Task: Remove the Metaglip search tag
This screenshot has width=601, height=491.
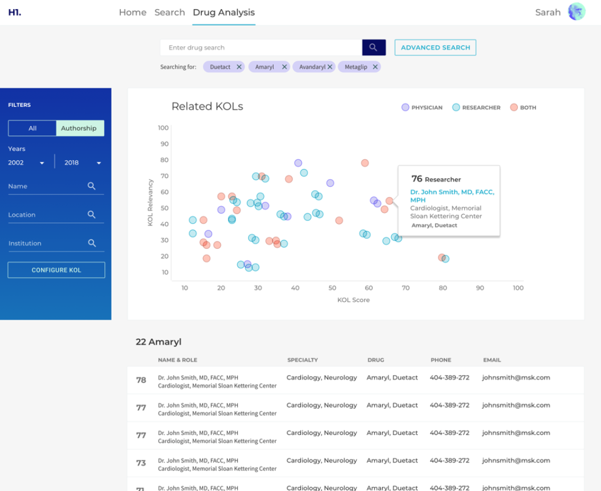Action: 375,67
